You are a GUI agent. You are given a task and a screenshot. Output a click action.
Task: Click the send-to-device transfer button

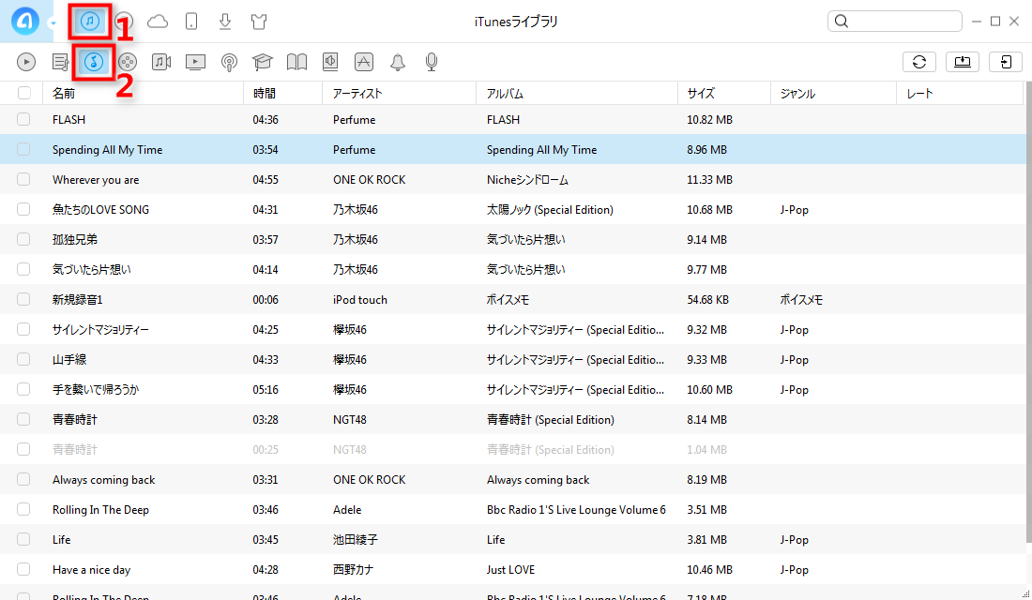click(x=1006, y=62)
